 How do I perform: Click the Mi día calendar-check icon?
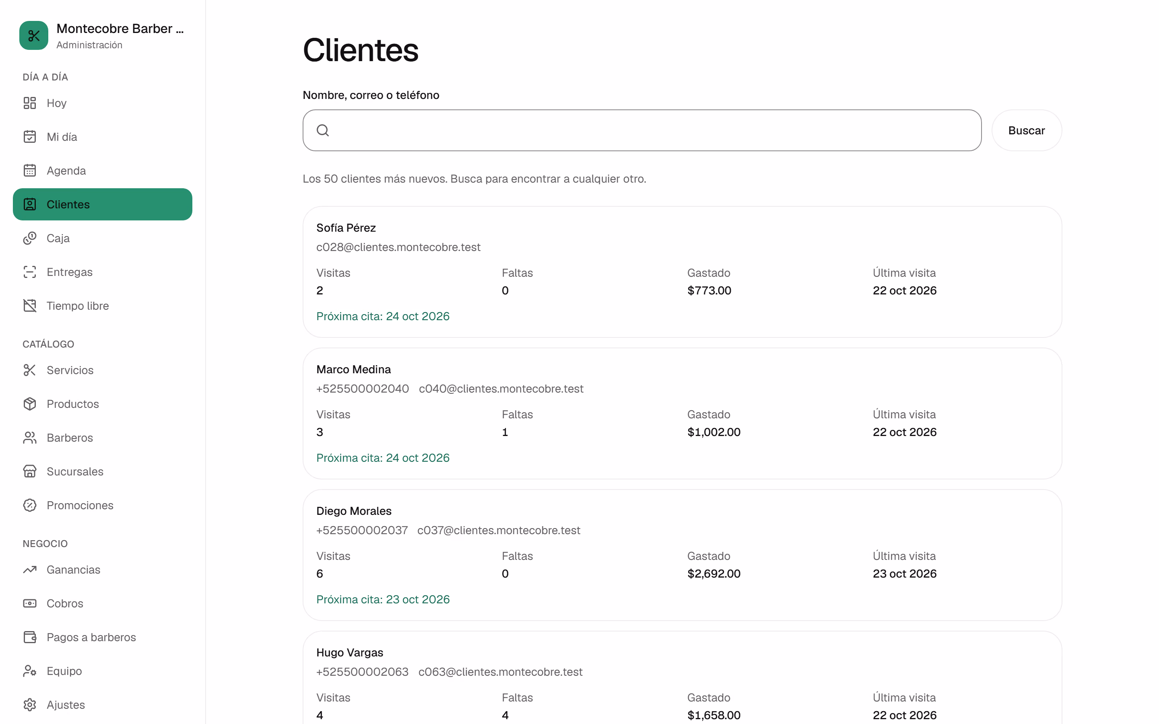[x=30, y=137]
